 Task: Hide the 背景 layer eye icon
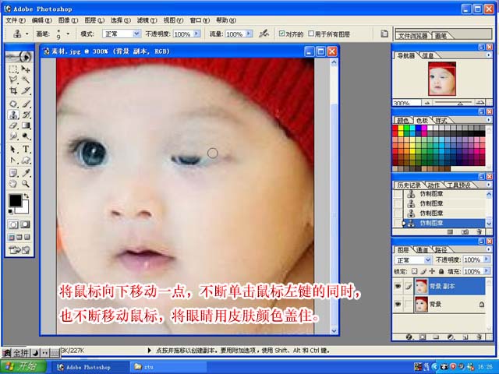click(398, 304)
